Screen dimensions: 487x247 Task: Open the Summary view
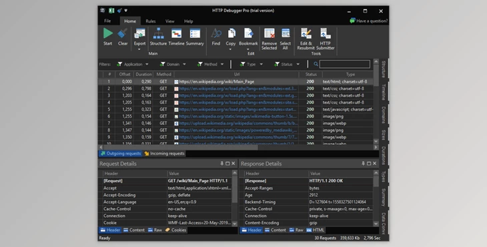pyautogui.click(x=195, y=37)
